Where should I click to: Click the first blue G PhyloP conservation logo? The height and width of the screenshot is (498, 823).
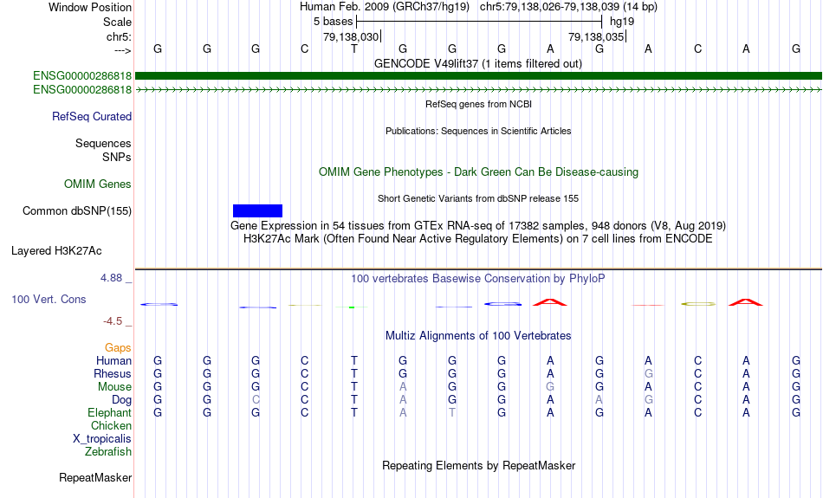click(159, 304)
